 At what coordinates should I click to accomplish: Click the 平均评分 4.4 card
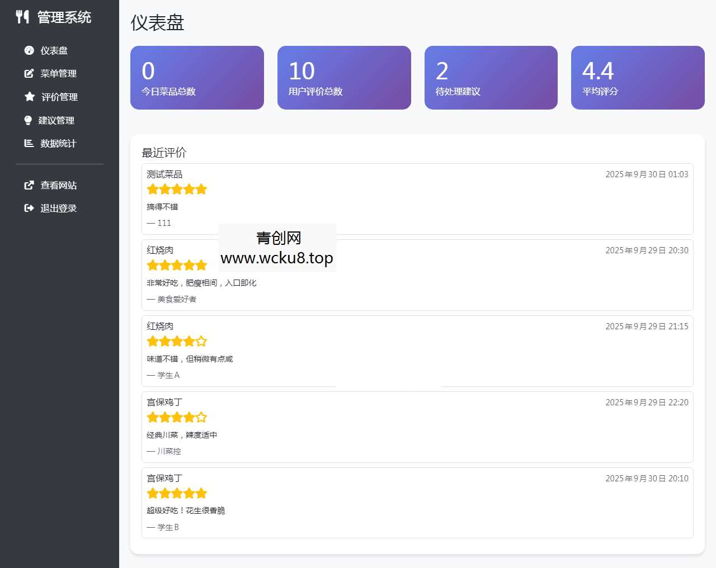[638, 78]
